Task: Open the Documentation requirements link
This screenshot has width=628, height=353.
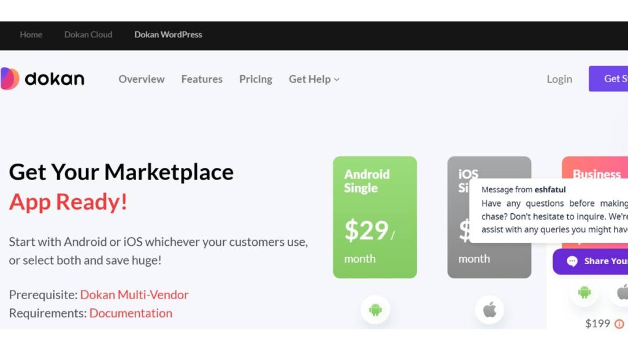Action: tap(131, 313)
